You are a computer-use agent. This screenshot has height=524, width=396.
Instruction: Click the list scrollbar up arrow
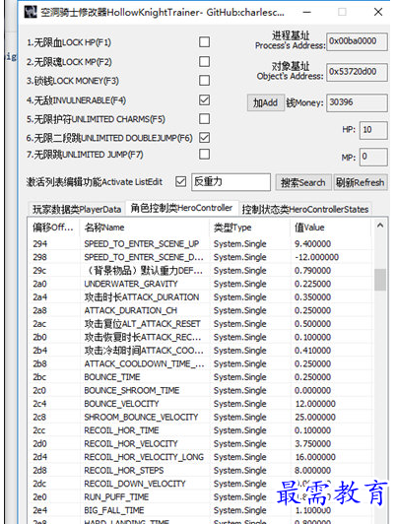point(380,226)
